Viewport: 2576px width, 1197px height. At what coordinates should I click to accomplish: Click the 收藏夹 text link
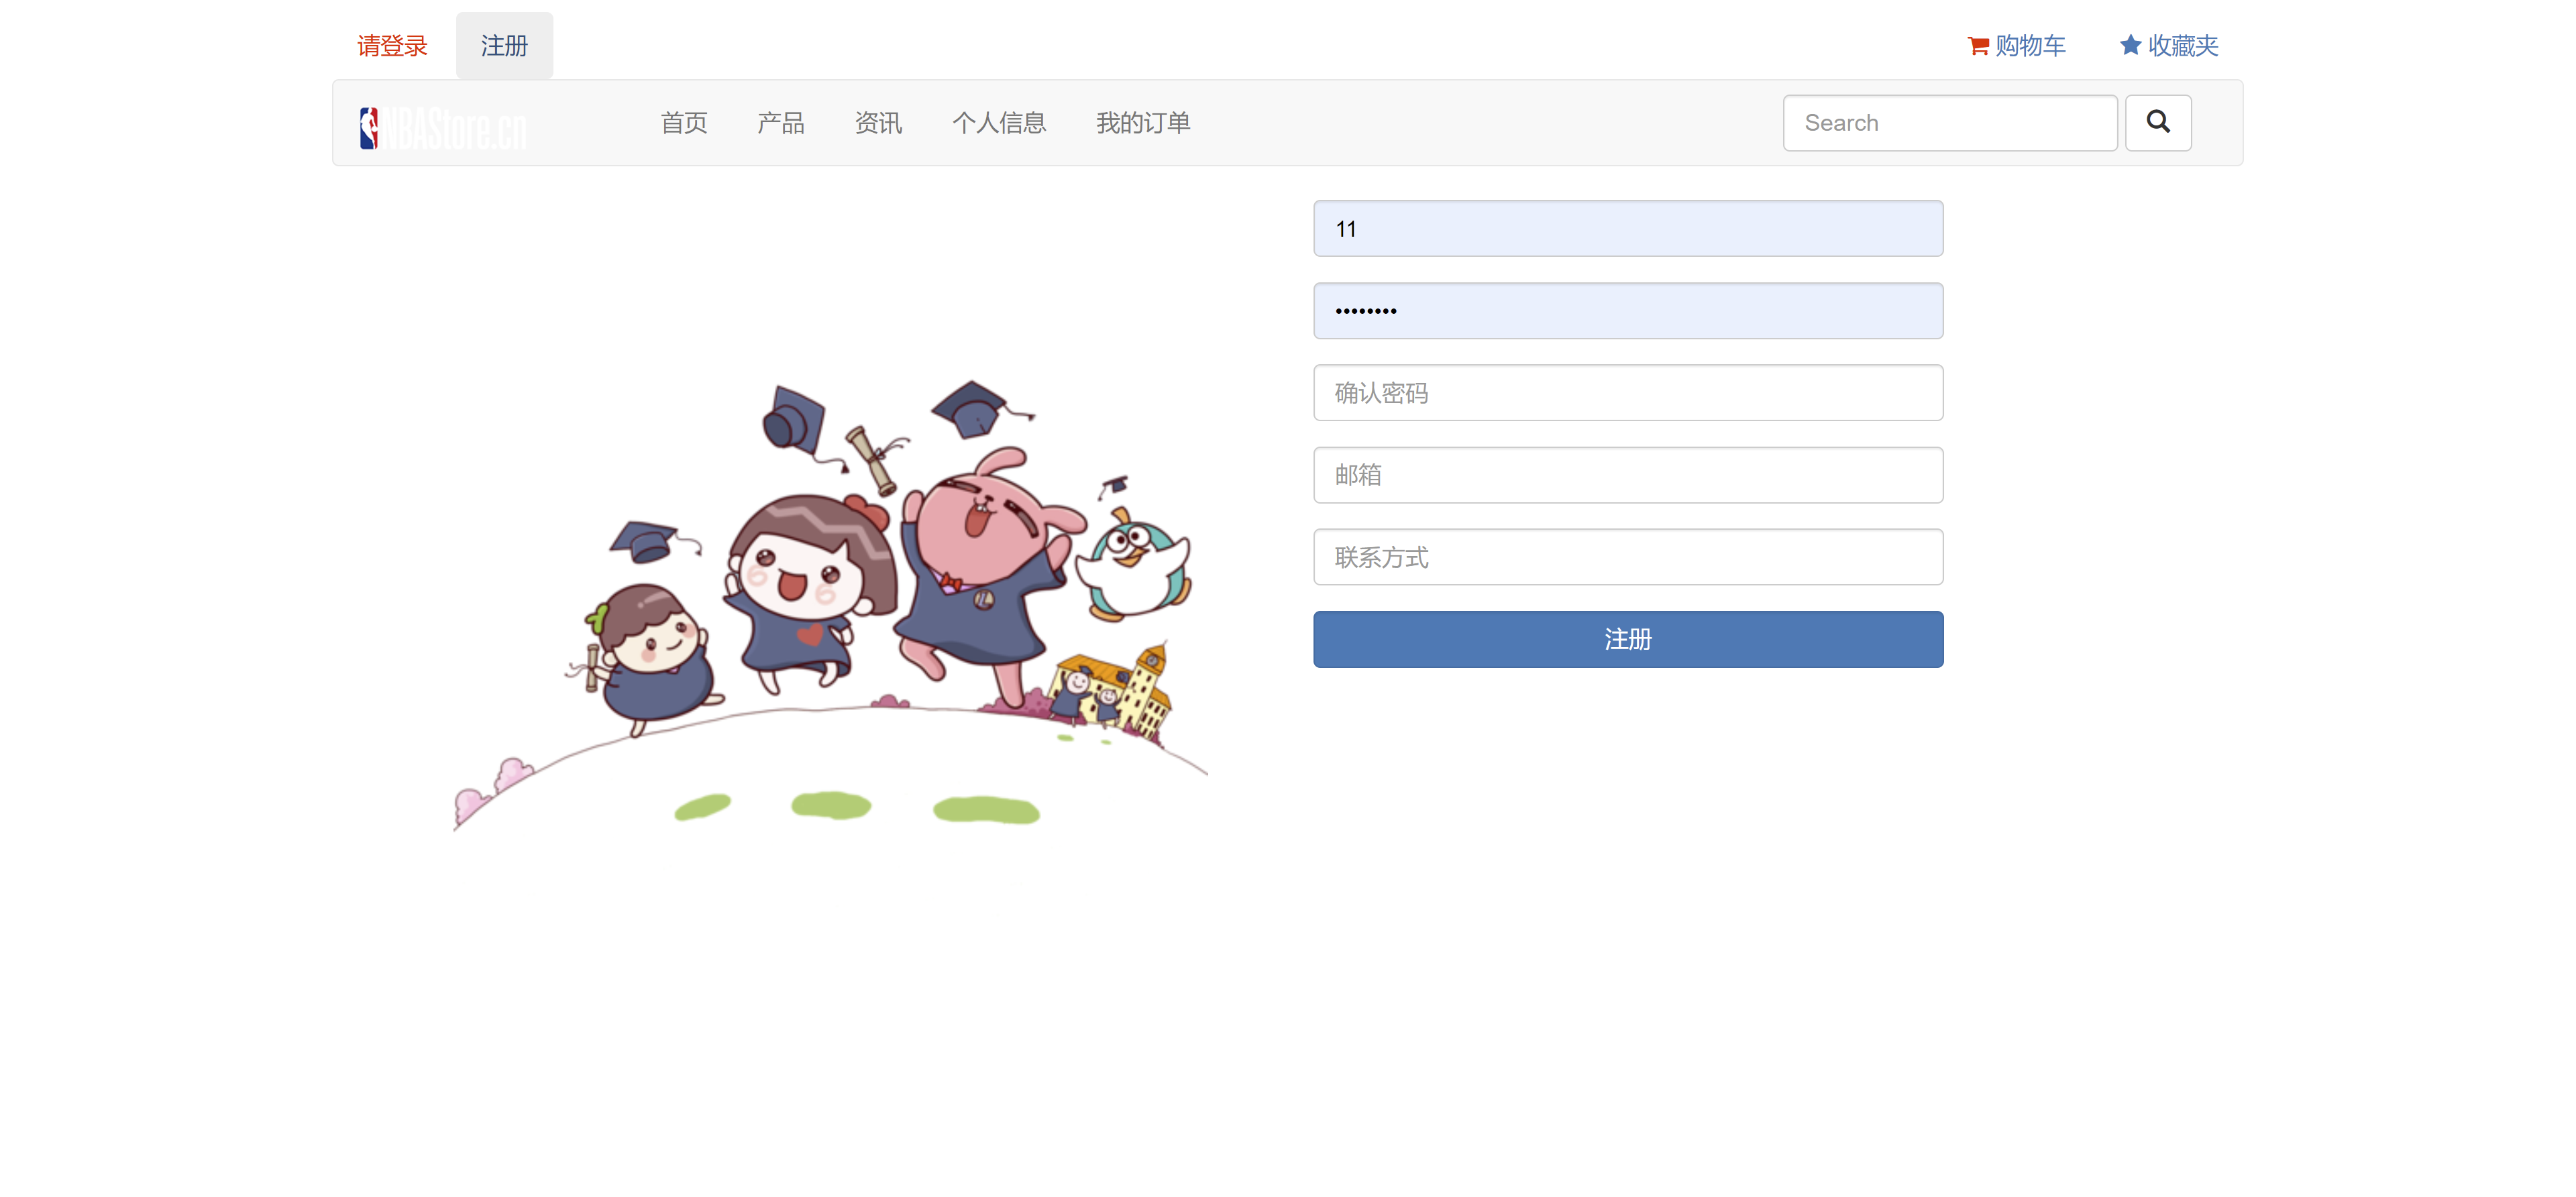2183,46
